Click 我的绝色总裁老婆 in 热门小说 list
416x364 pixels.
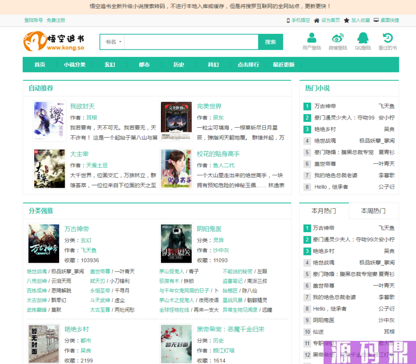point(336,175)
